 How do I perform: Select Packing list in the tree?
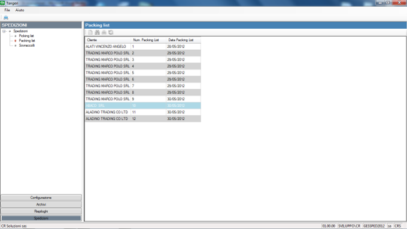[x=27, y=41]
